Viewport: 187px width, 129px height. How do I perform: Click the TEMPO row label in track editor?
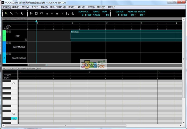[x=8, y=26]
